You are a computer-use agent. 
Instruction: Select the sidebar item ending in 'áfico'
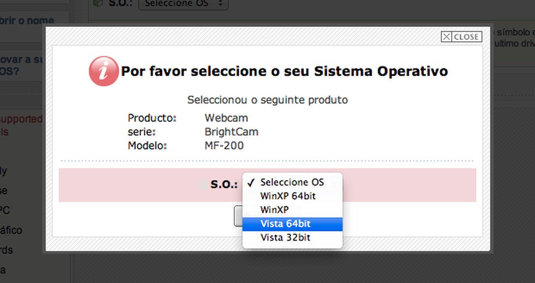[x=11, y=230]
